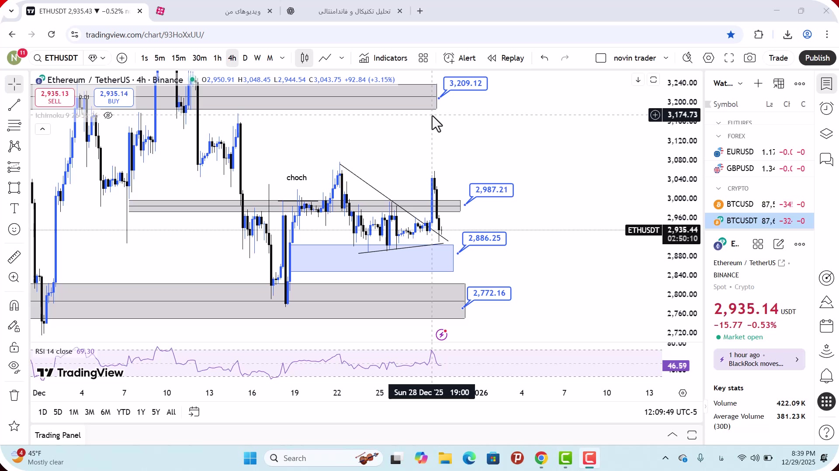Open the novin trader layout dropdown
The height and width of the screenshot is (471, 839).
tap(666, 58)
